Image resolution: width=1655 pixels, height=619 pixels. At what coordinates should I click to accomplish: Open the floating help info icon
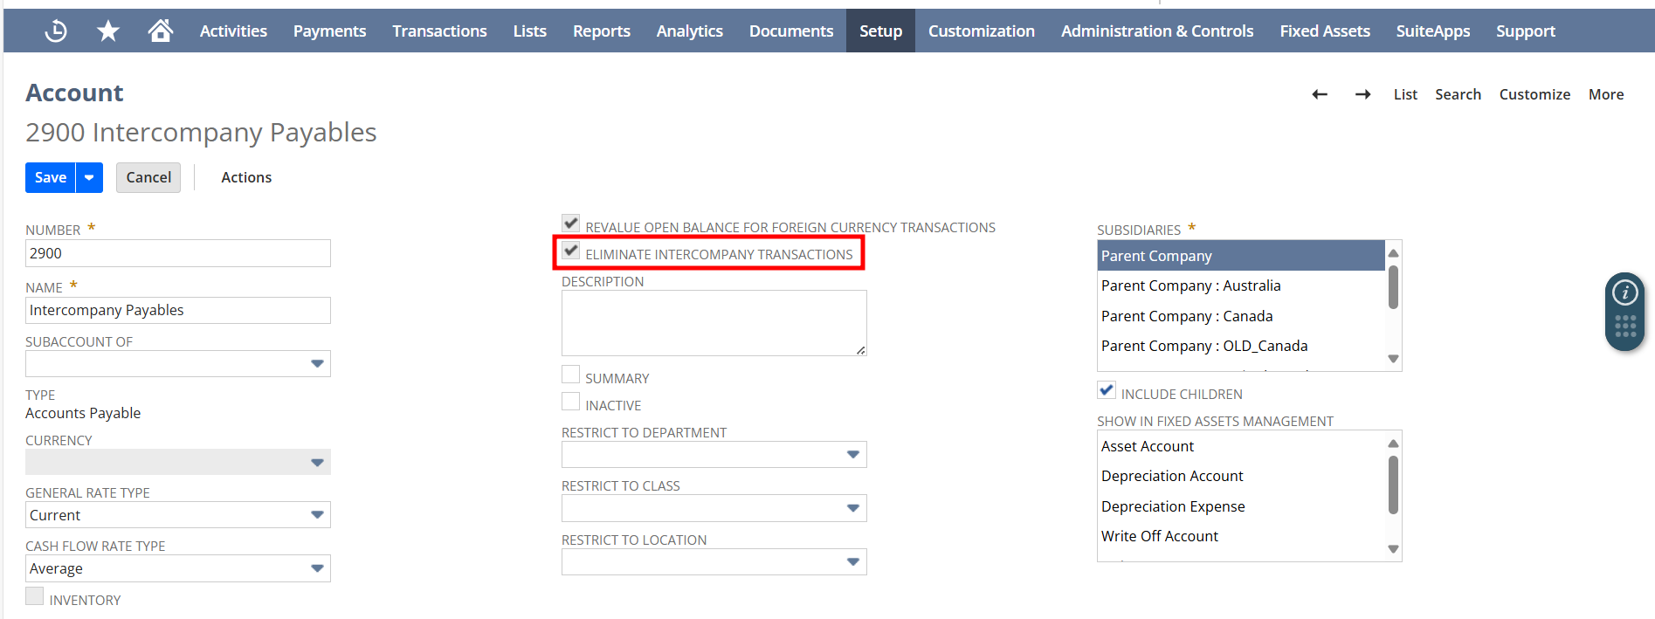click(1624, 292)
